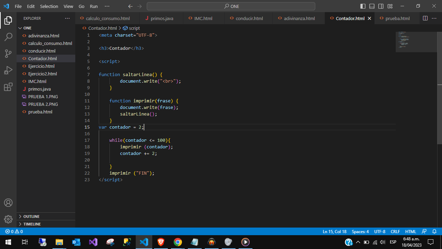Open the File menu
The height and width of the screenshot is (249, 442).
pyautogui.click(x=18, y=6)
